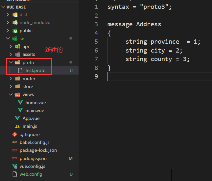The height and width of the screenshot is (181, 212).
Task: Open the vue.config.js file
Action: click(x=32, y=167)
